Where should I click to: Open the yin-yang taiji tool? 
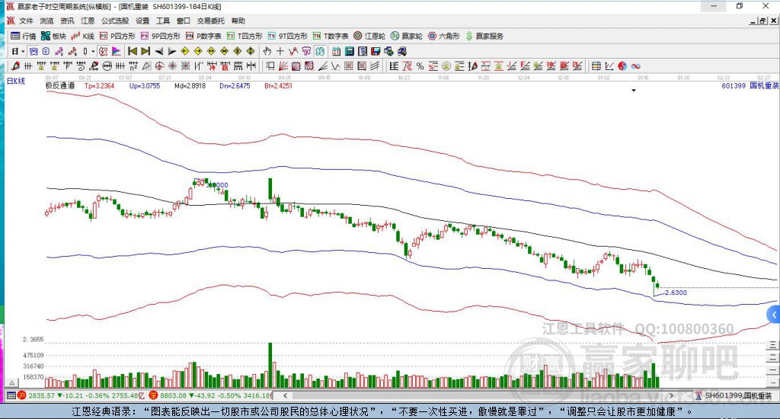click(x=622, y=66)
